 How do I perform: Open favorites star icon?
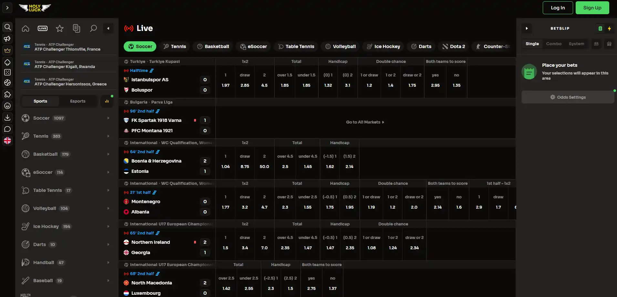coord(60,28)
